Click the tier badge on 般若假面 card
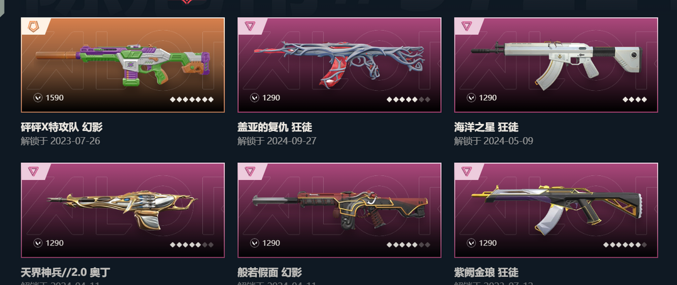 pos(250,171)
